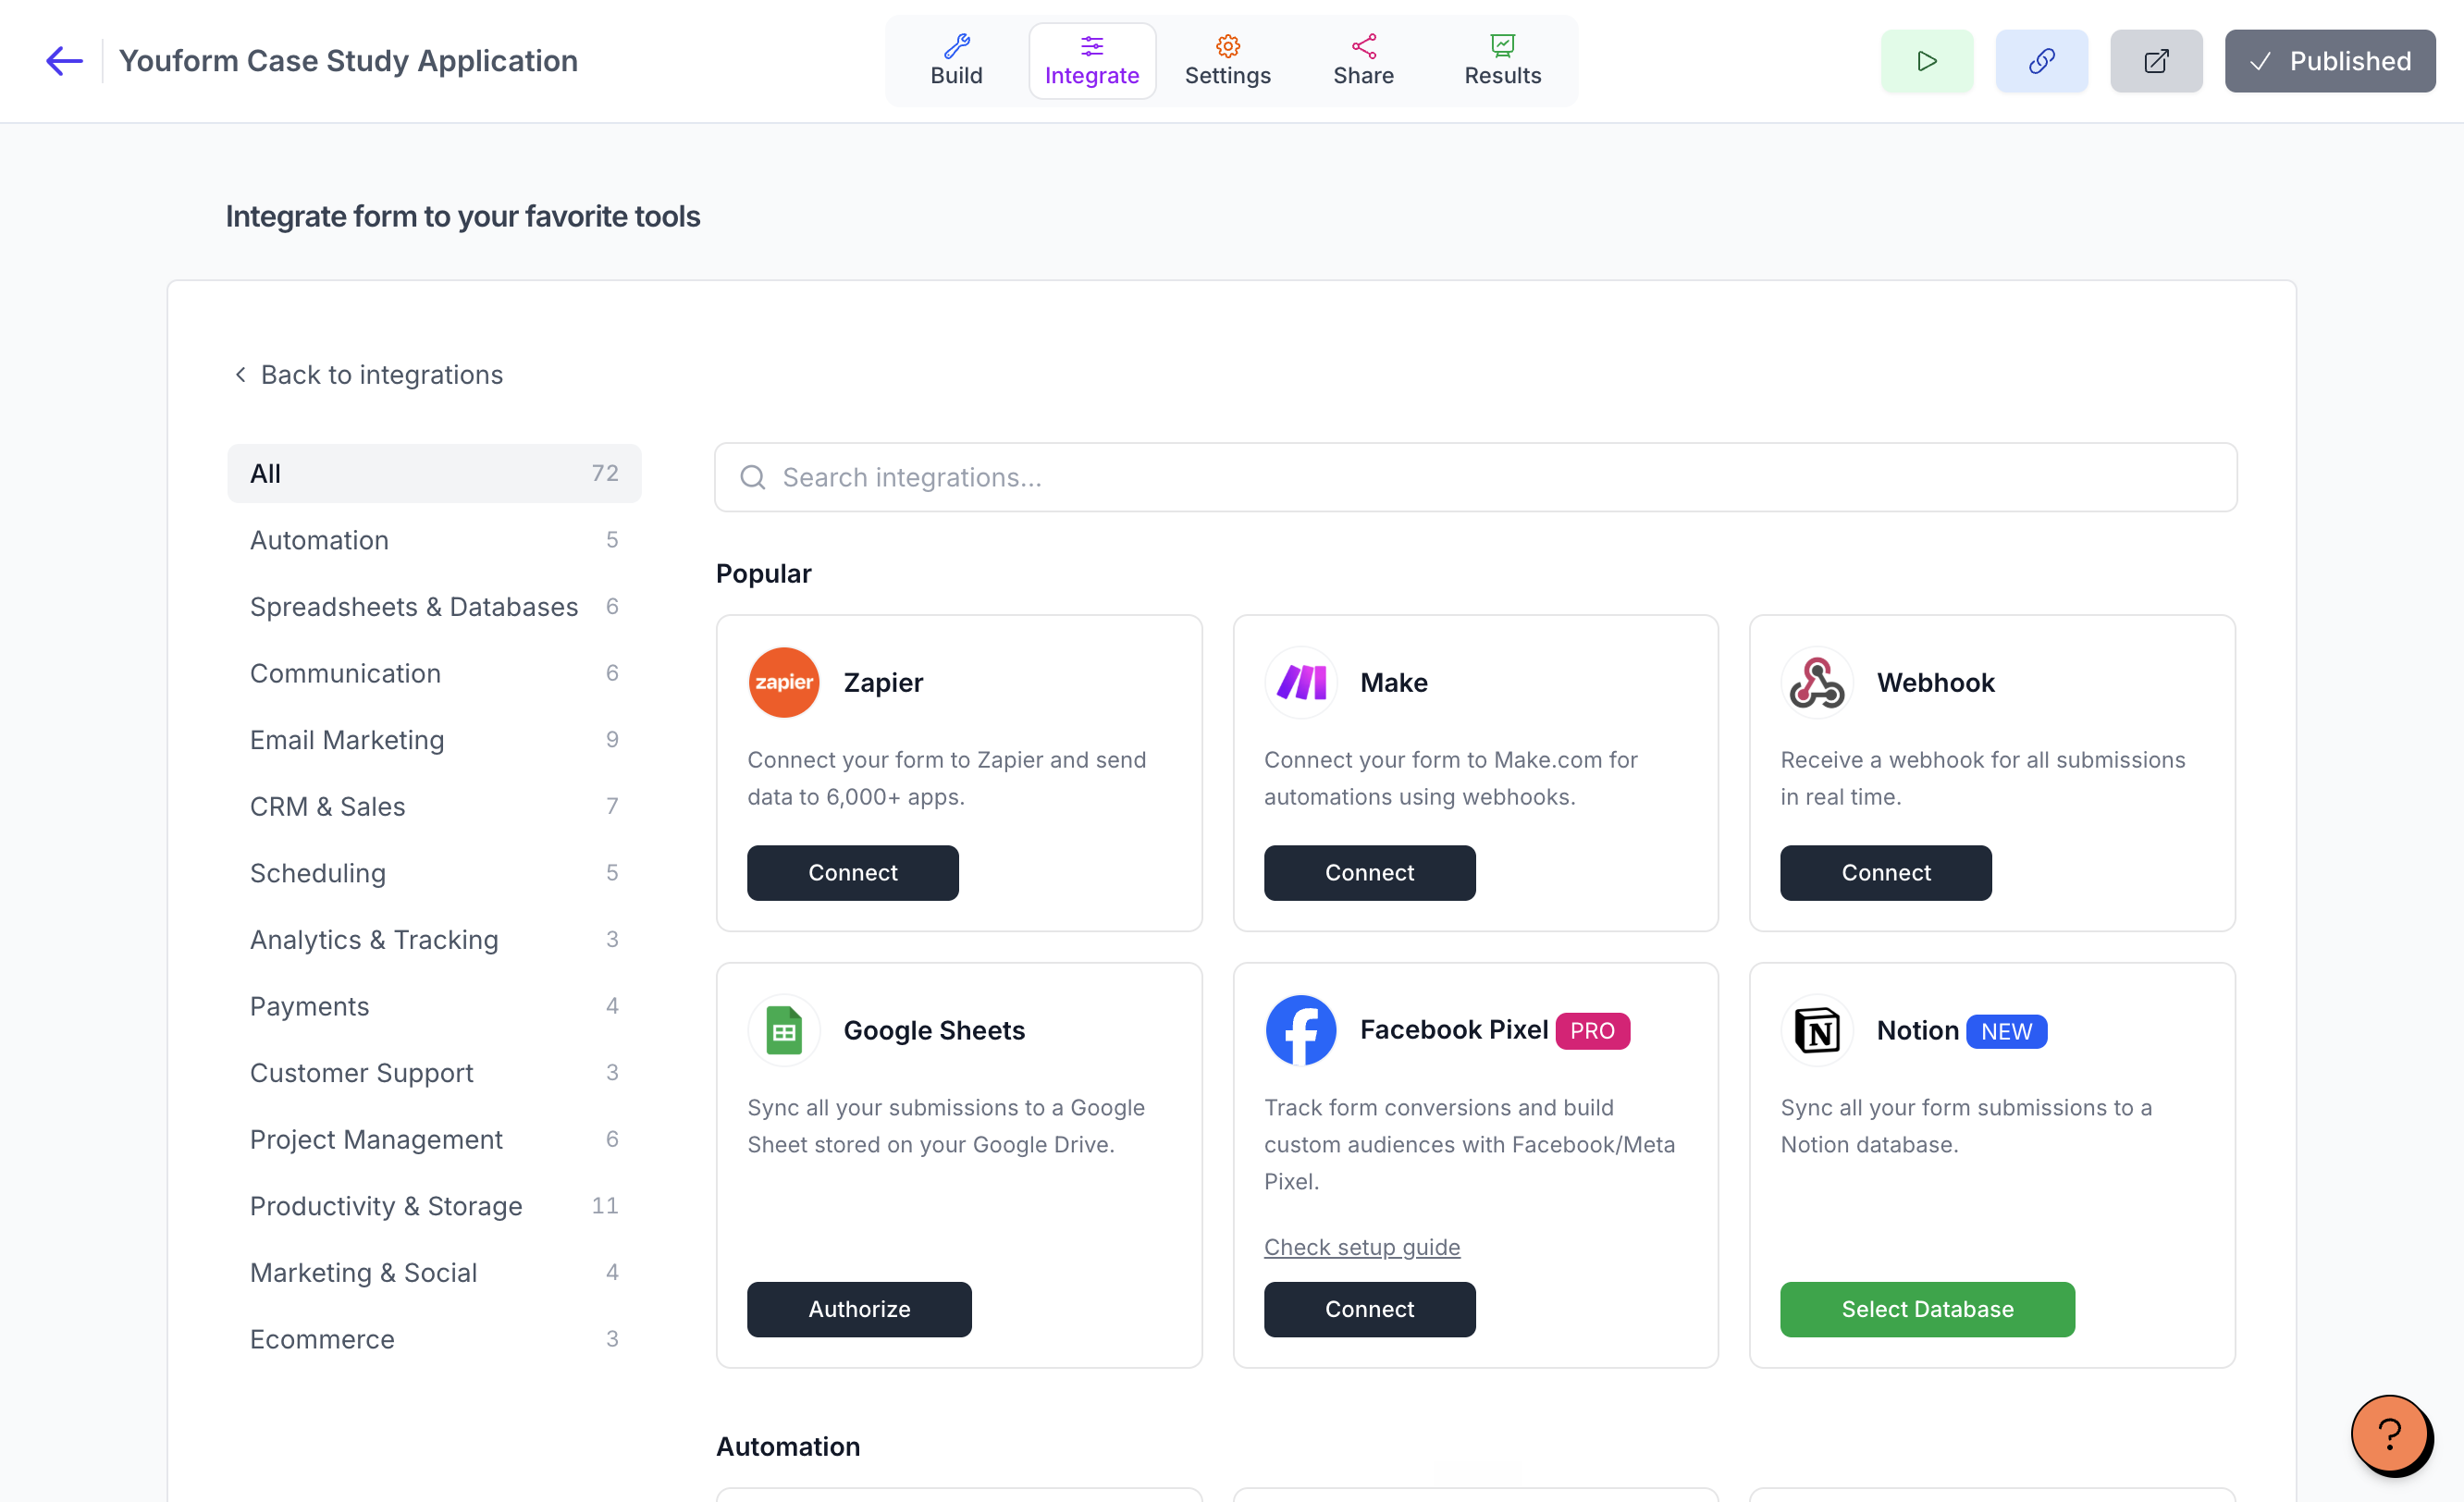Connect the Make integration
The image size is (2464, 1502).
[x=1369, y=873]
